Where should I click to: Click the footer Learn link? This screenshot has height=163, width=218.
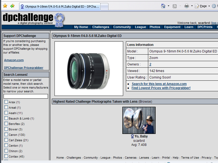pyautogui.click(x=156, y=158)
